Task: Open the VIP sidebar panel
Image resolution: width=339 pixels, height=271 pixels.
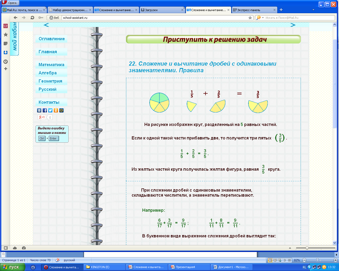Action: (x=5, y=26)
